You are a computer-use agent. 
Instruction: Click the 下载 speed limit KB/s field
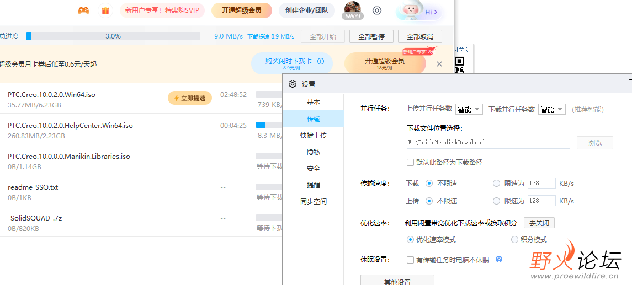point(541,184)
